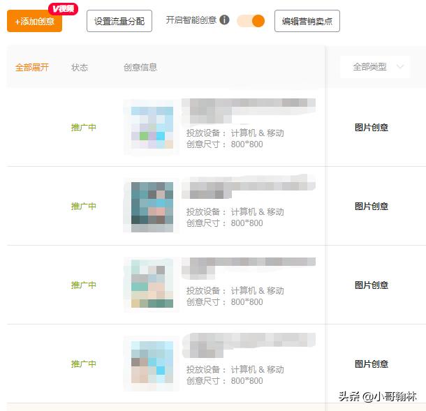Open the third creative's thumbnail image
Image resolution: width=426 pixels, height=411 pixels.
pos(152,284)
